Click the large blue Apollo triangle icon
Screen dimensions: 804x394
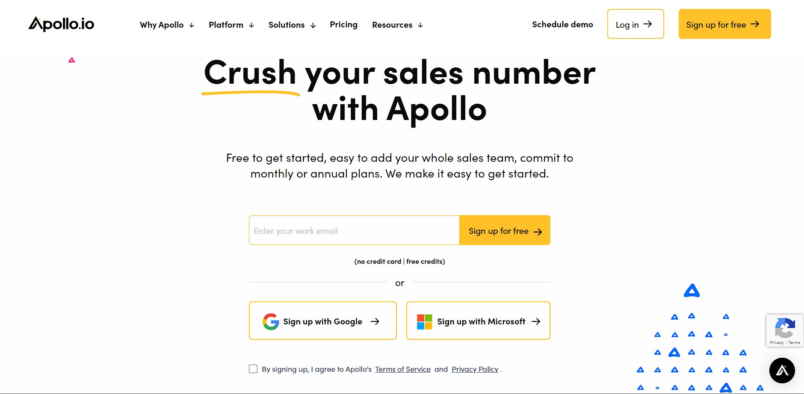coord(692,291)
